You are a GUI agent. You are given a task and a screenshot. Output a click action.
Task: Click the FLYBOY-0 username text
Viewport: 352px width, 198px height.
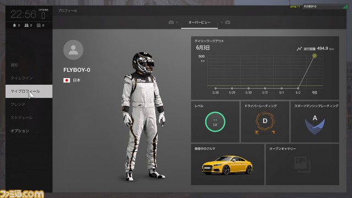coord(77,70)
